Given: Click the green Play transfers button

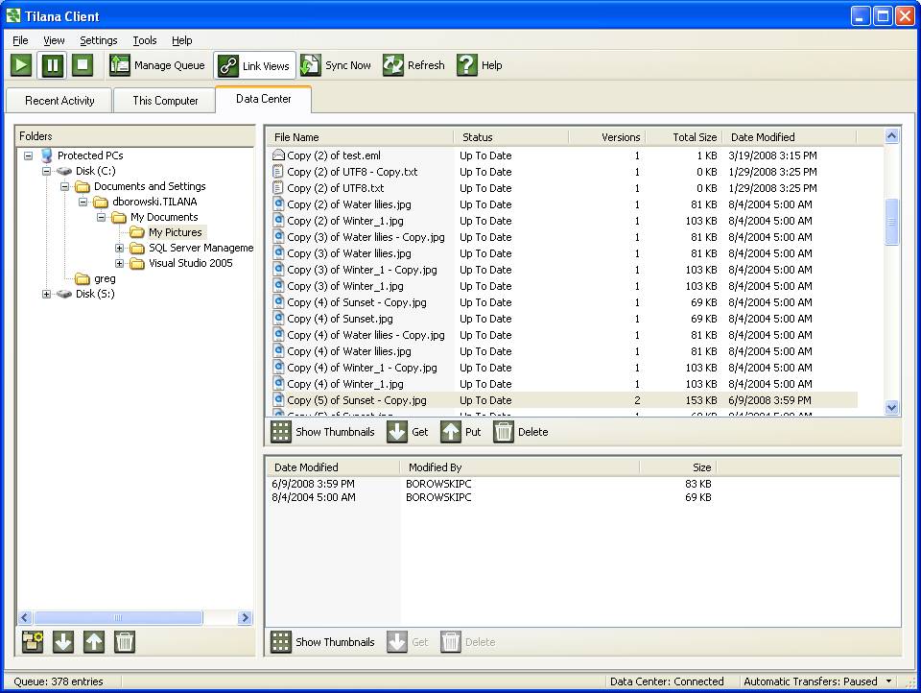Looking at the screenshot, I should coord(21,65).
